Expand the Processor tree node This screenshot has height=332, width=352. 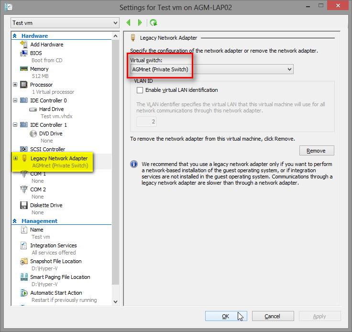click(15, 85)
